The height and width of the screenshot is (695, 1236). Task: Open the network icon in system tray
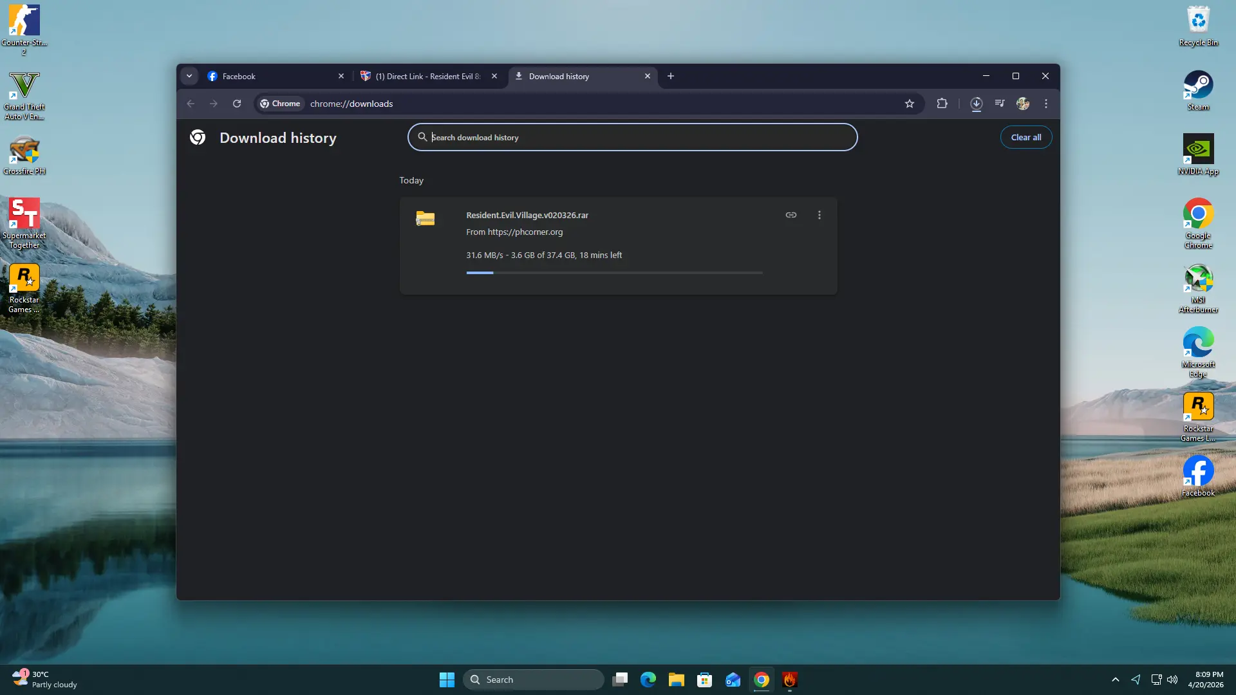click(1156, 680)
